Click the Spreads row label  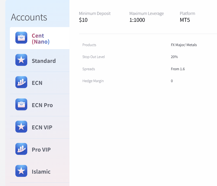pos(89,69)
